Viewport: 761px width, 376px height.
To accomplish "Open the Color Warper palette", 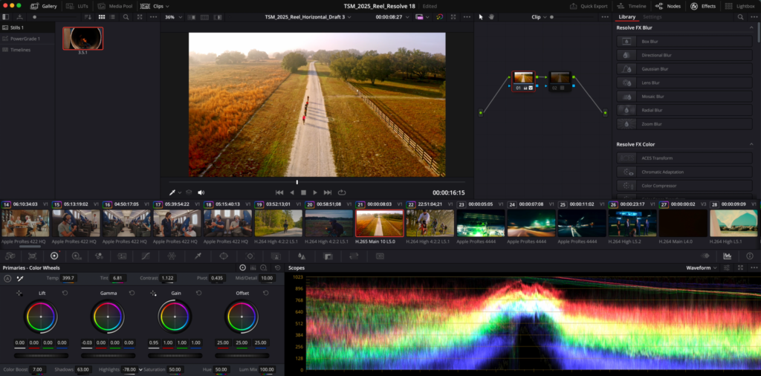I will (x=172, y=256).
